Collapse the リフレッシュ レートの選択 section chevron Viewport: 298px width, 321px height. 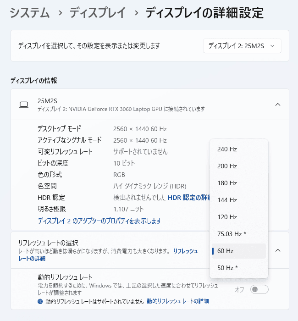tap(277, 250)
